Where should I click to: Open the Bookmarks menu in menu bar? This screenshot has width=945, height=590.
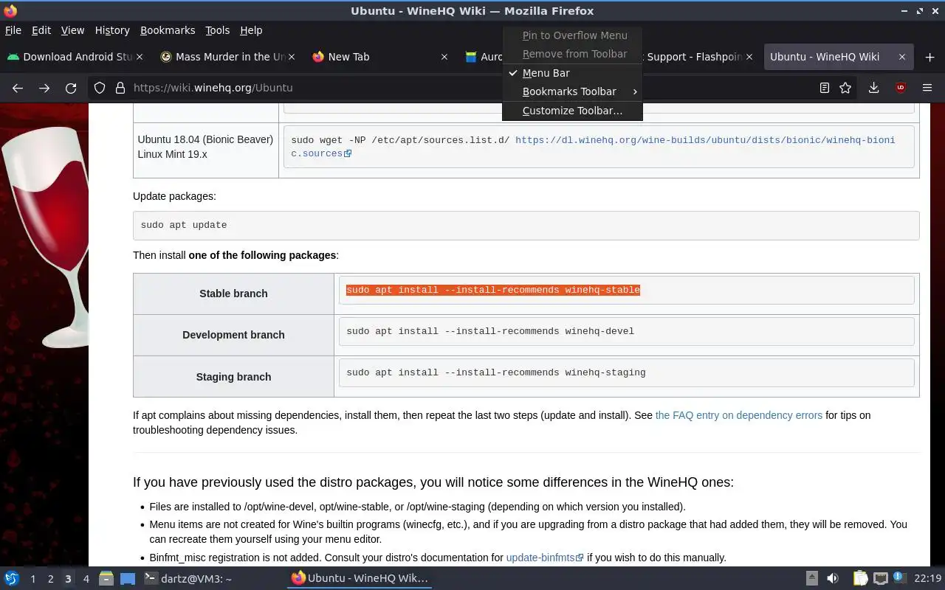click(168, 30)
